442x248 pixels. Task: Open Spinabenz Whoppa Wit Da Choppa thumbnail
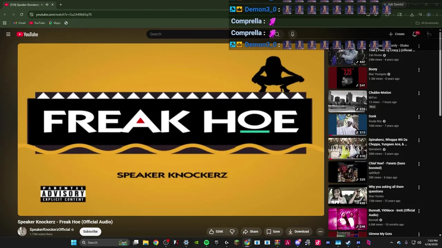point(347,148)
